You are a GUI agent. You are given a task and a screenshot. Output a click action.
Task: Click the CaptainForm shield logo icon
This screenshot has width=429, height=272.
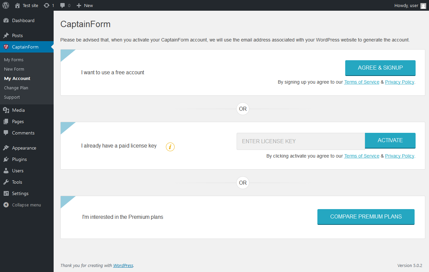click(6, 47)
